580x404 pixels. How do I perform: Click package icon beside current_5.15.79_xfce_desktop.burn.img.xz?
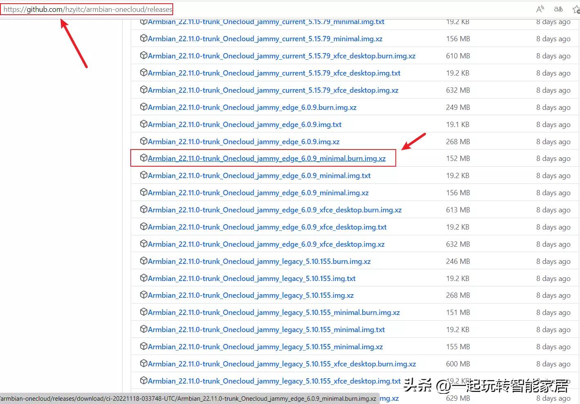pyautogui.click(x=143, y=56)
